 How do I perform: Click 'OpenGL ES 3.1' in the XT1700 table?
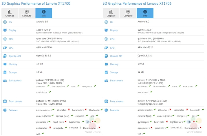click(x=43, y=56)
